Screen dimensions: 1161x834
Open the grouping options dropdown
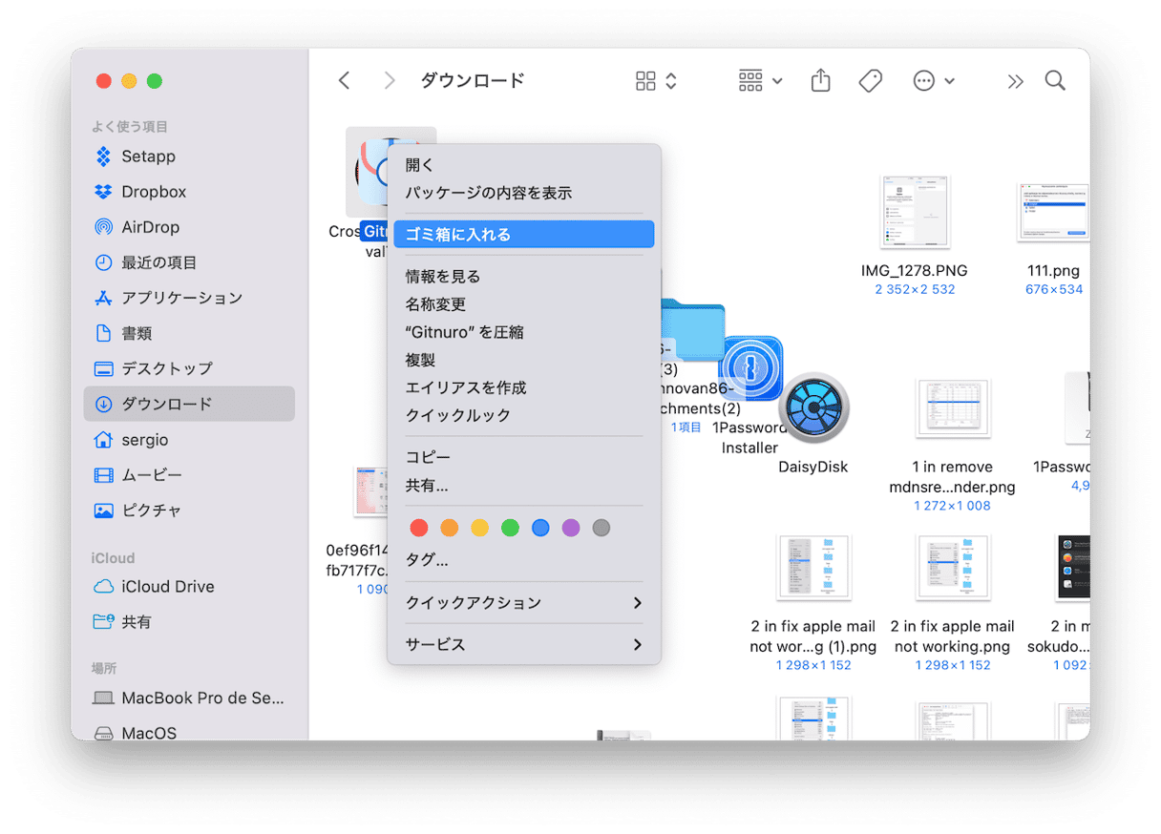pos(760,81)
